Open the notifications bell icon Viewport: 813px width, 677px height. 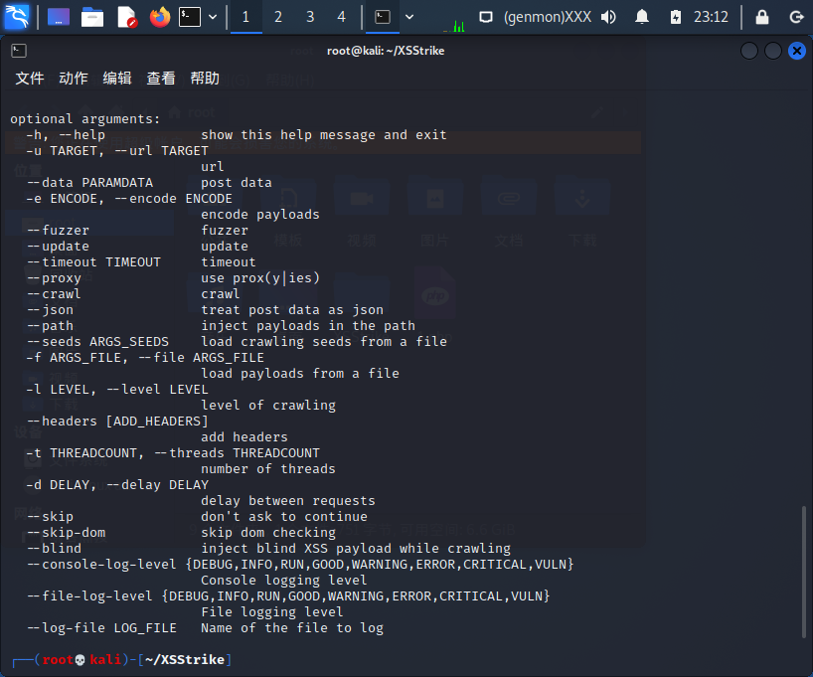pos(642,17)
